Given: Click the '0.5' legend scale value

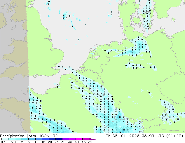Looking at the screenshot, I should point(10,142).
